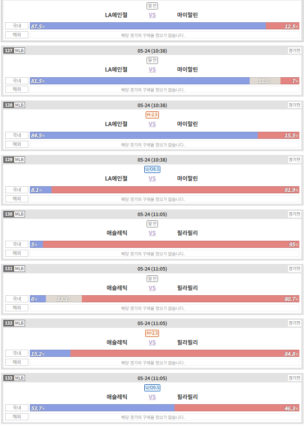Click the VS link for game 127
The image size is (306, 426).
[x=152, y=70]
